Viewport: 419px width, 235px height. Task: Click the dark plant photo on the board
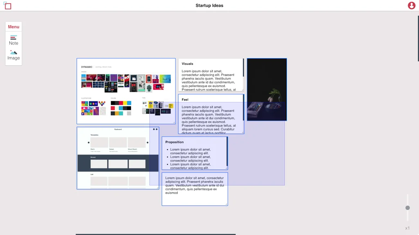point(266,89)
